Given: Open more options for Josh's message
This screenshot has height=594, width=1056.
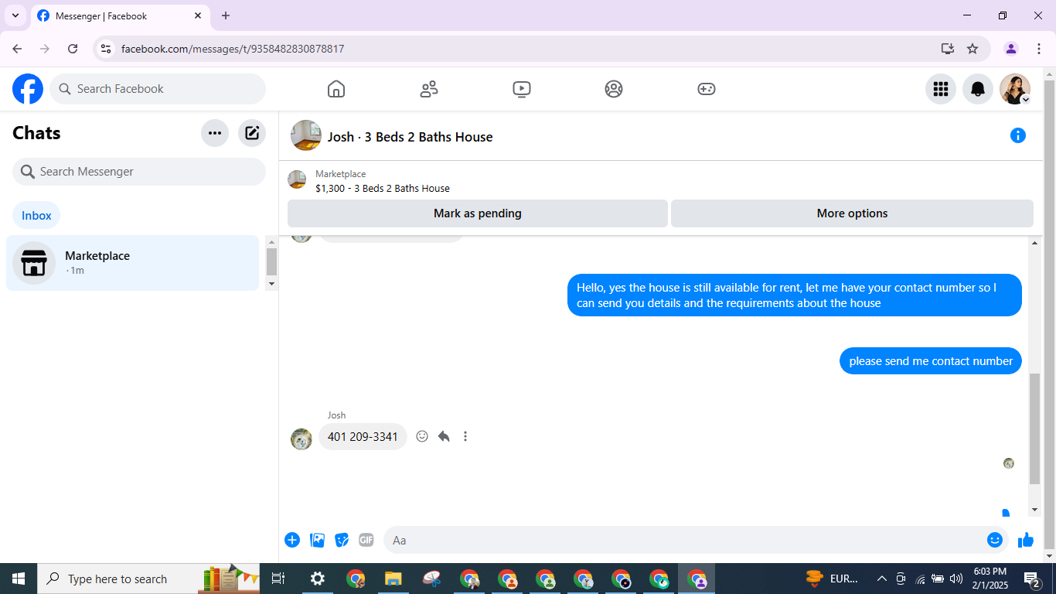Looking at the screenshot, I should click(465, 436).
